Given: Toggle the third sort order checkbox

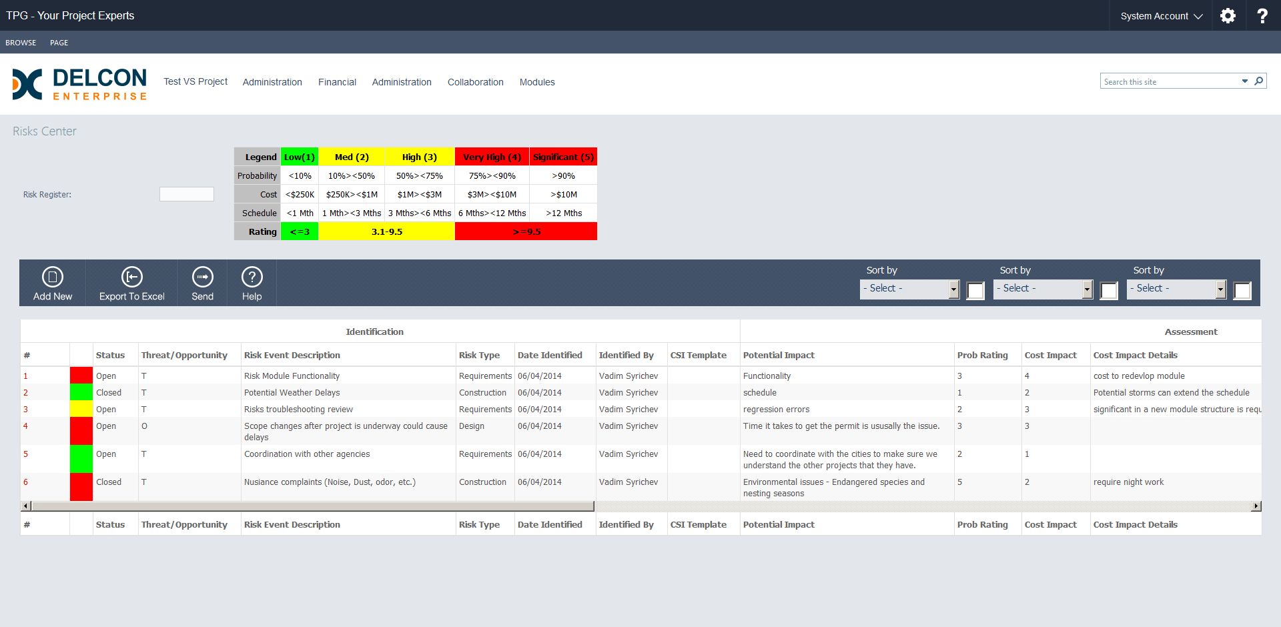Looking at the screenshot, I should (x=1242, y=291).
